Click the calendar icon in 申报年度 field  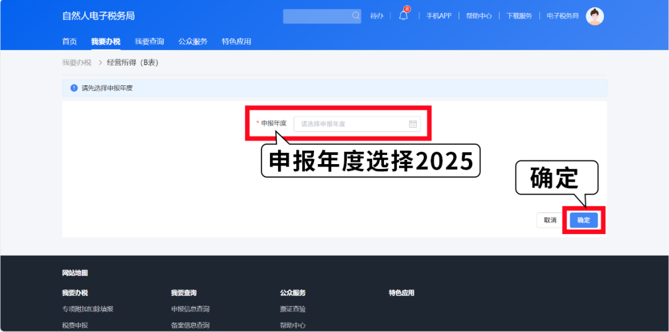click(413, 124)
